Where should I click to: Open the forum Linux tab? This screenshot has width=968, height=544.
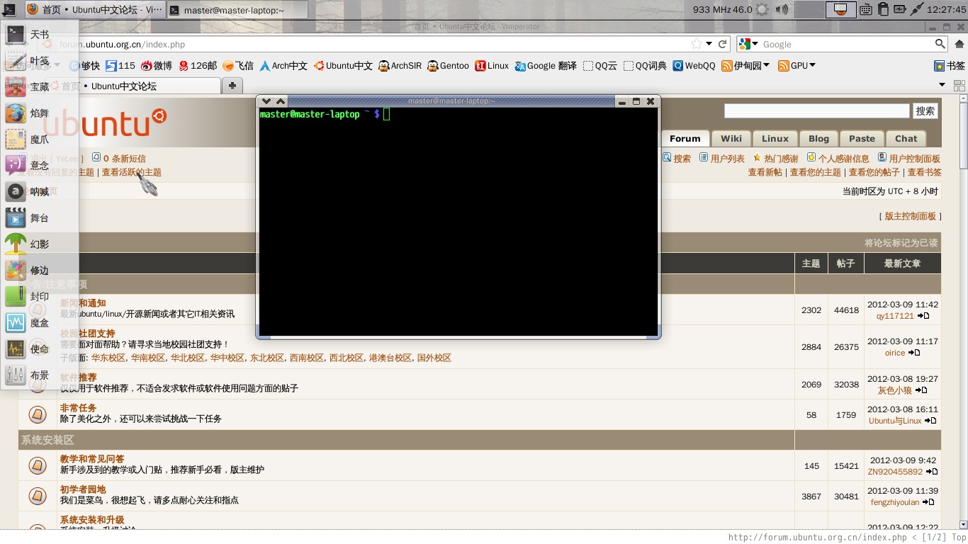(775, 138)
